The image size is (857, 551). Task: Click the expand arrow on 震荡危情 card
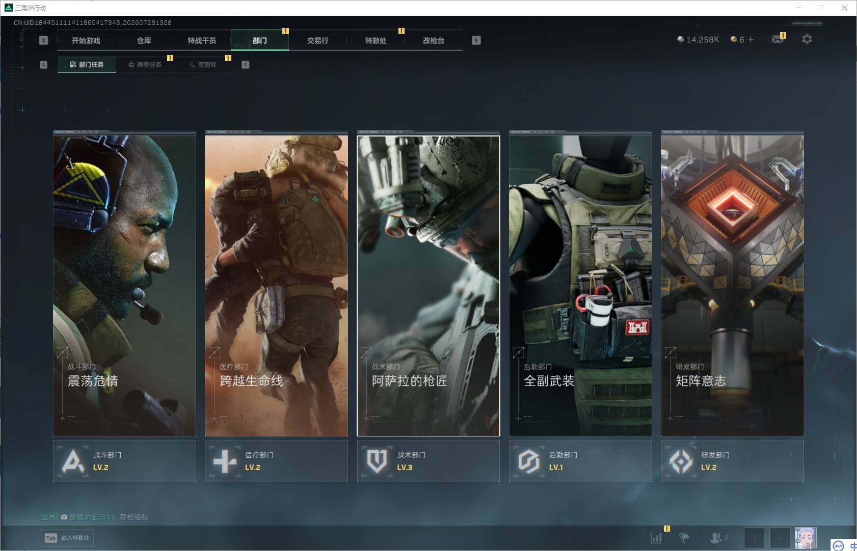[x=63, y=352]
